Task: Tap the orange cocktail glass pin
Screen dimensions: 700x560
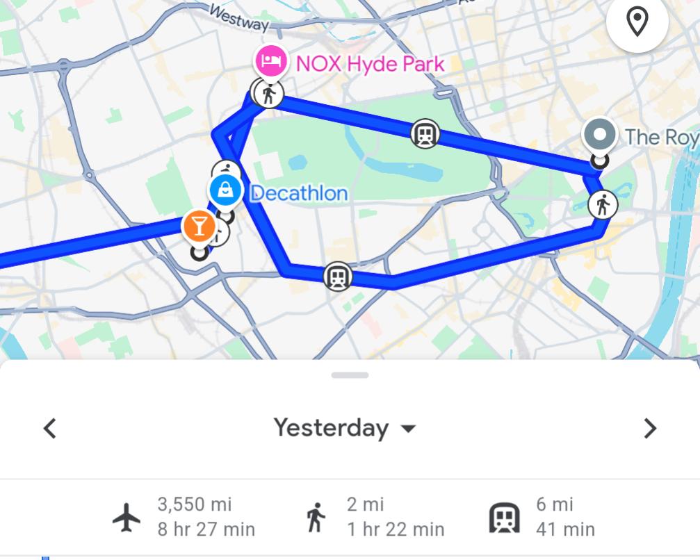Action: [199, 226]
